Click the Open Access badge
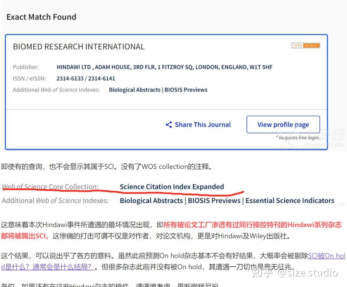The height and width of the screenshot is (287, 347). pos(306,46)
